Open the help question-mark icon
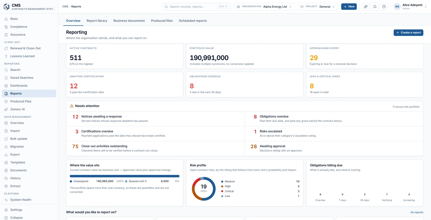This screenshot has width=431, height=220. point(384,6)
